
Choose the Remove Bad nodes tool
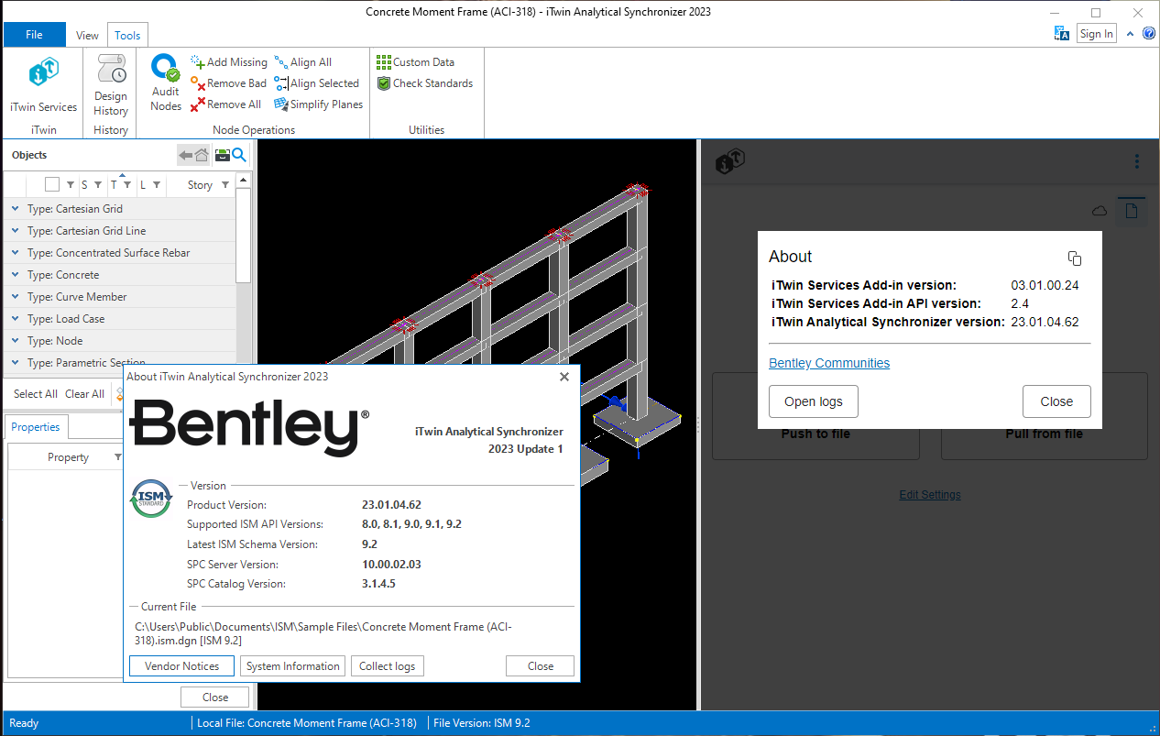point(229,83)
